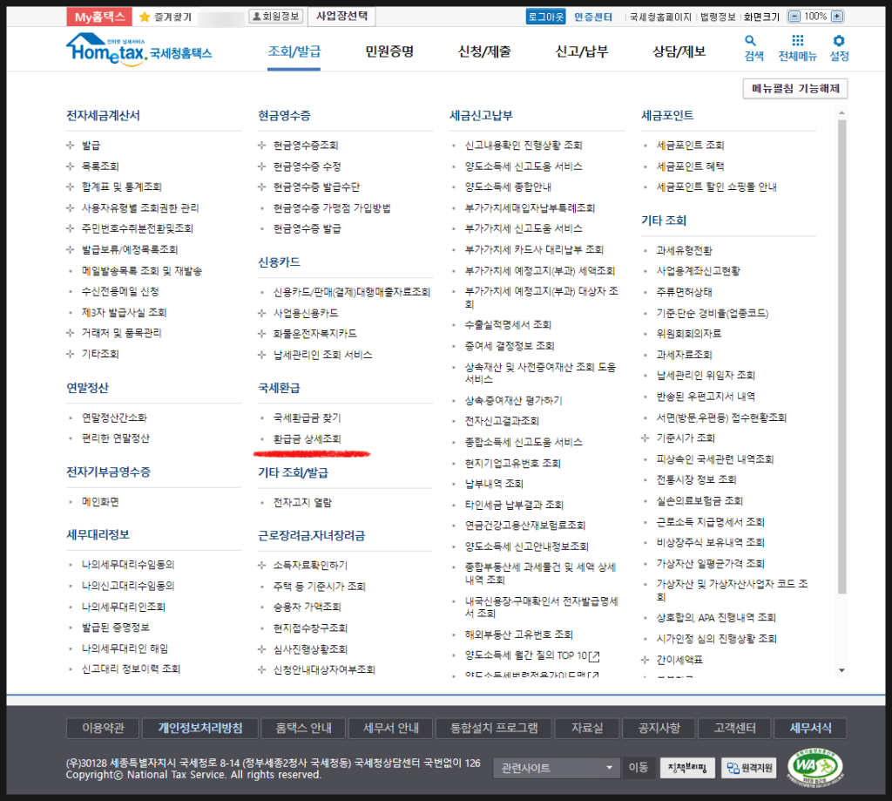Expand the 현금영수증조회 submenu
The height and width of the screenshot is (801, 892).
point(262,146)
